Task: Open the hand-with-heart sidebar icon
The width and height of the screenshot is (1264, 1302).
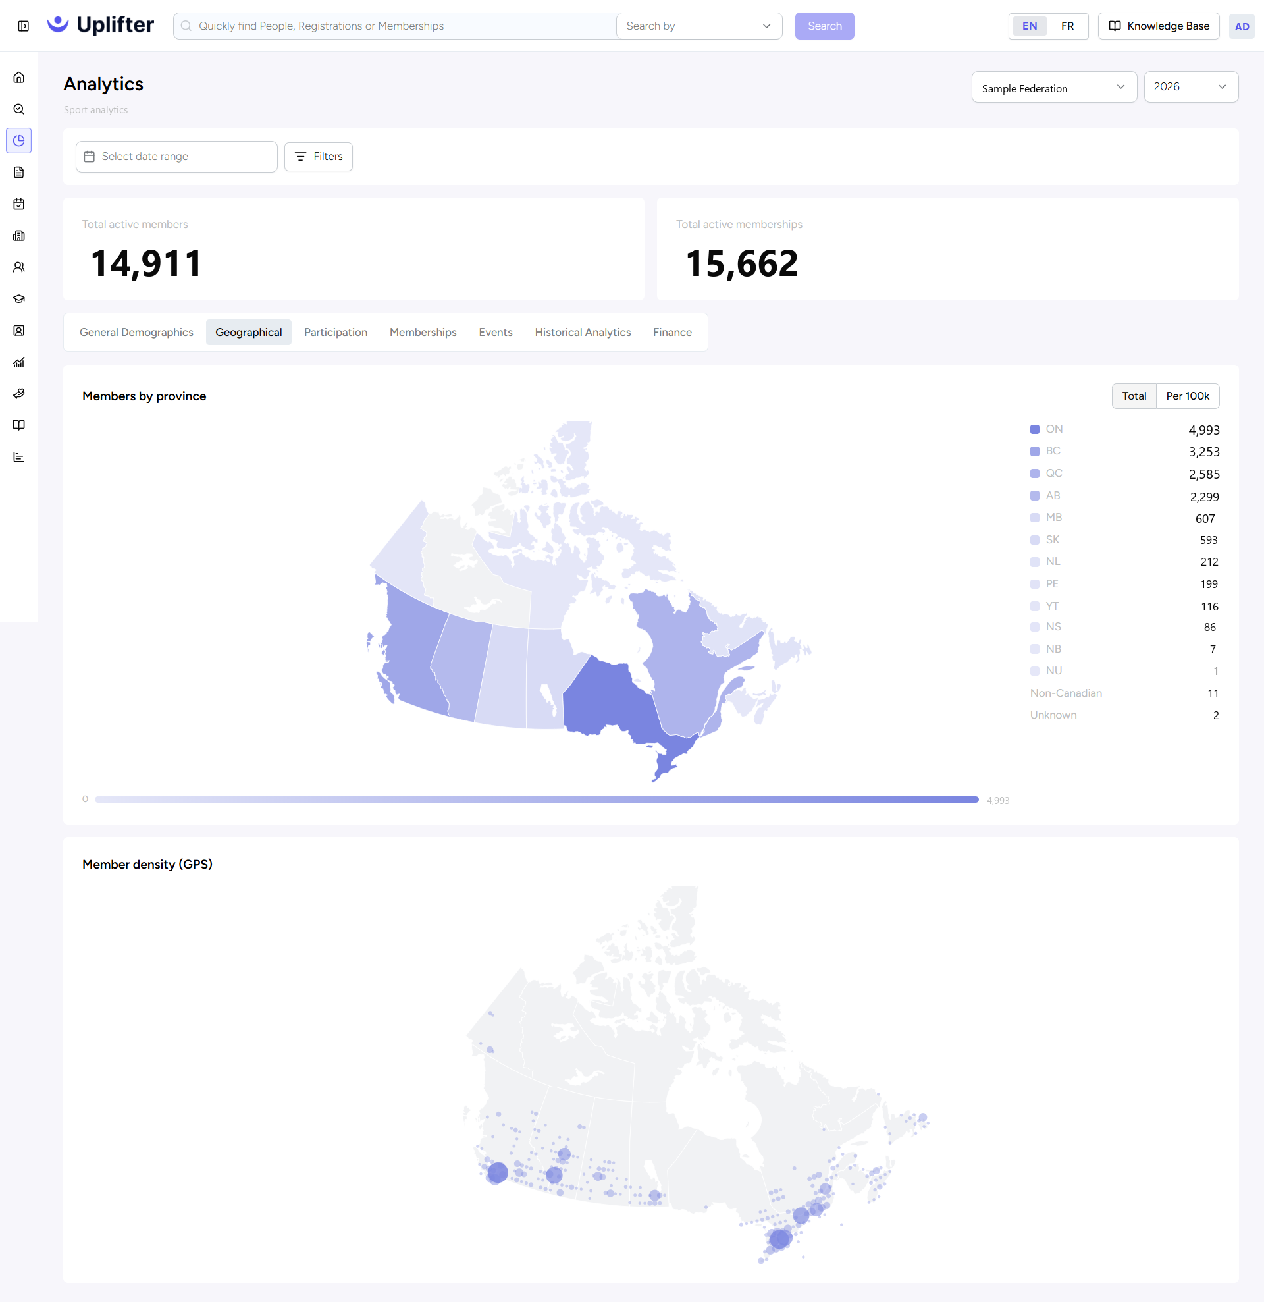Action: 18,393
